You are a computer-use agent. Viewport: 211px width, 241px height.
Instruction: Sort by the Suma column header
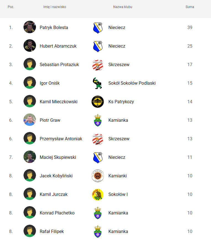click(x=190, y=7)
